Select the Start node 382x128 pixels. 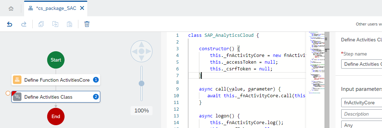pyautogui.click(x=56, y=60)
